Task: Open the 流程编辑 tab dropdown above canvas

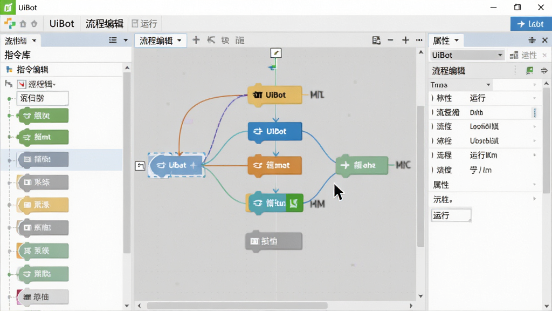Action: tap(179, 40)
